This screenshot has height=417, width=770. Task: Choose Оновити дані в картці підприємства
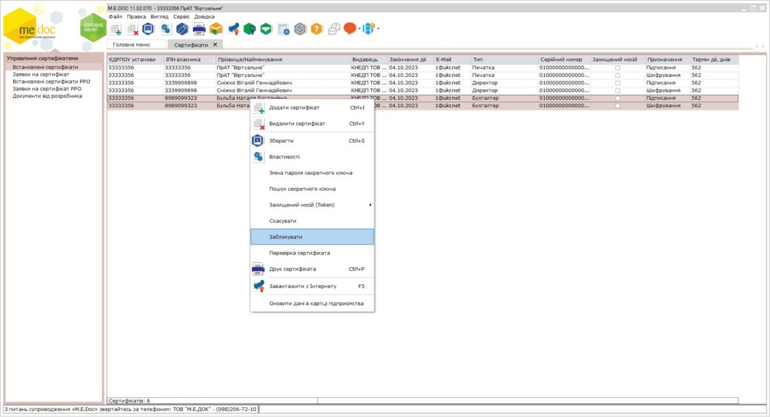click(312, 303)
